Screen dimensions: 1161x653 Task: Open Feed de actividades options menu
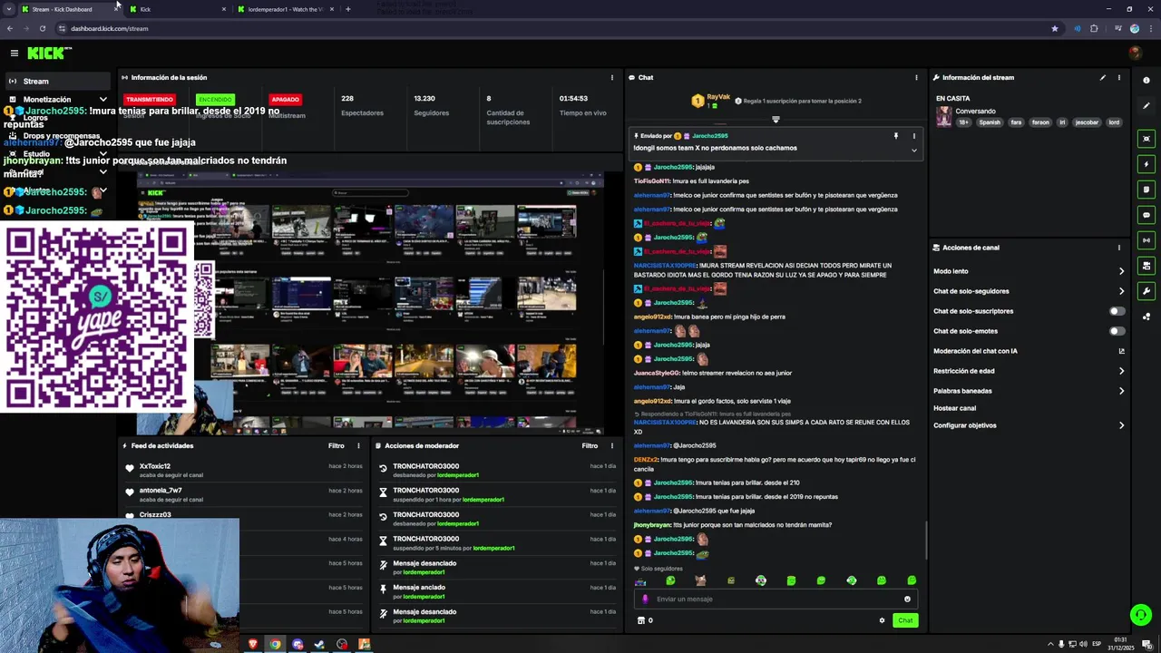[x=358, y=446]
